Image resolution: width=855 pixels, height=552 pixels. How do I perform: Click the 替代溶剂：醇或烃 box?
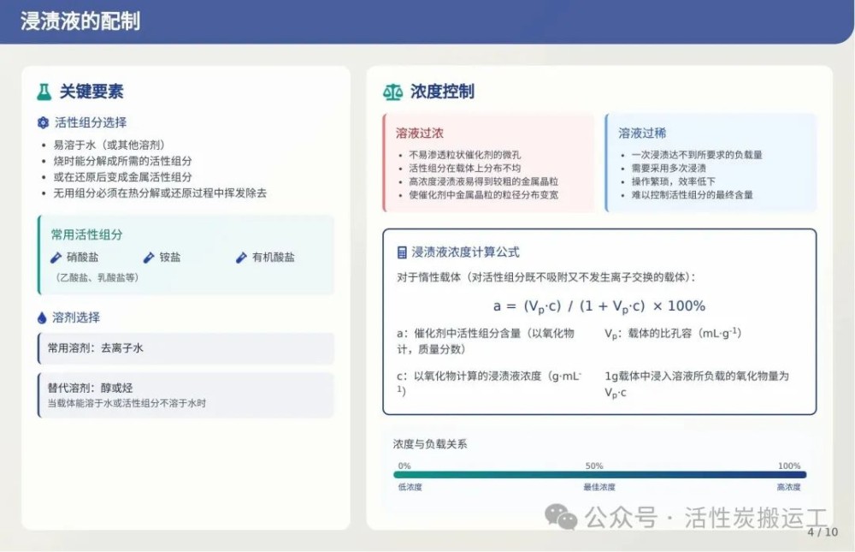pos(186,394)
